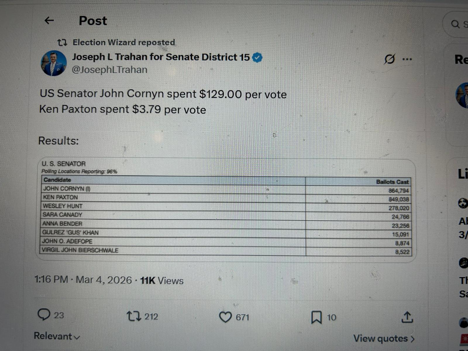468x351 pixels.
Task: Click the Joseph L Trahan display name
Action: point(161,57)
